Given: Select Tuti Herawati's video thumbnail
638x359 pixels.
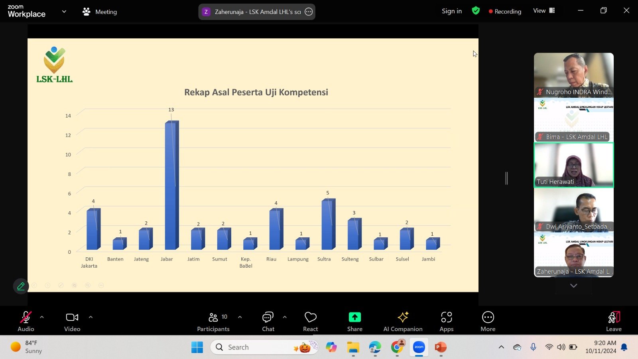Looking at the screenshot, I should [573, 165].
